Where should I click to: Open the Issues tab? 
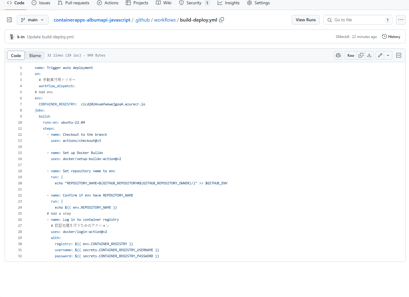coord(41,3)
